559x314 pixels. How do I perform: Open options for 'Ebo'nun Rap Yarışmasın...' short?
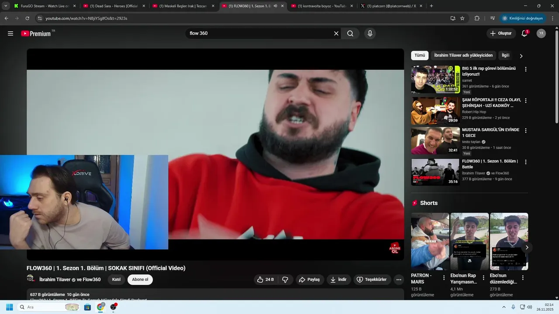483,278
